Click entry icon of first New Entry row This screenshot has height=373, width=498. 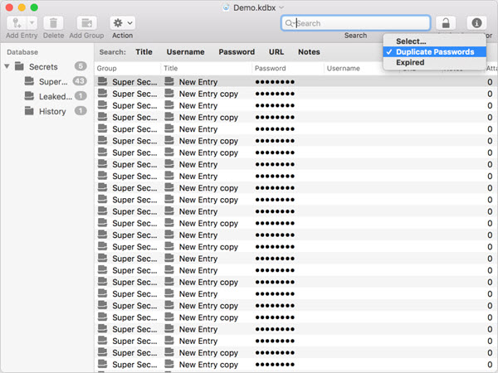(169, 81)
